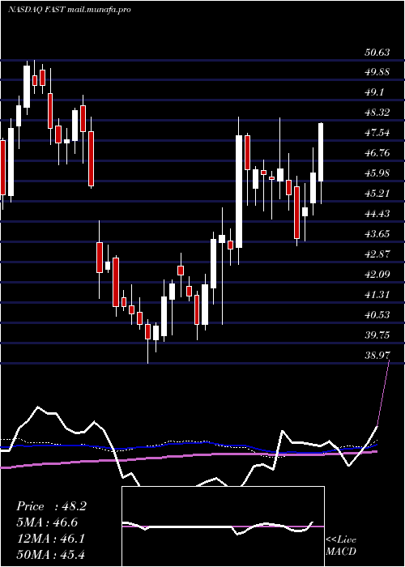The width and height of the screenshot is (405, 567).
Task: Click the 45.21 price axis label
Action: point(377,194)
